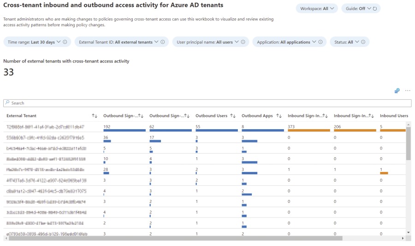This screenshot has width=415, height=246.
Task: Select outbound apps value 8 in first row
Action: point(243,127)
